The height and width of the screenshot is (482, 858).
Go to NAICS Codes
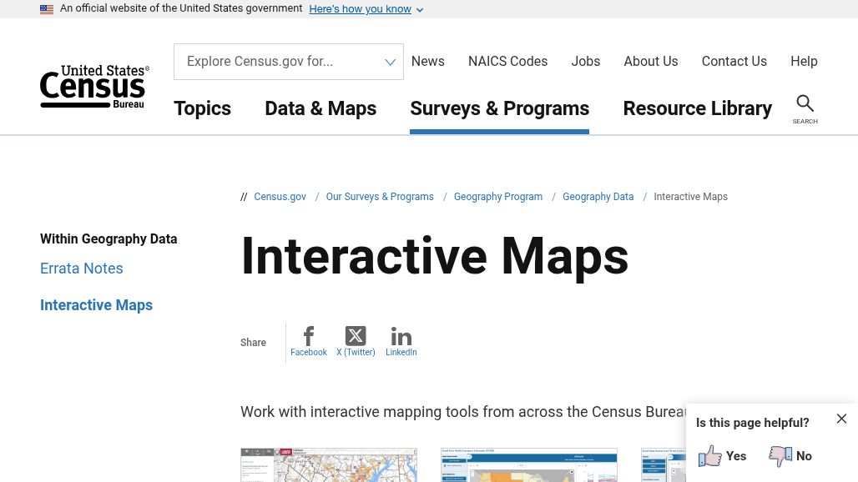[x=507, y=61]
